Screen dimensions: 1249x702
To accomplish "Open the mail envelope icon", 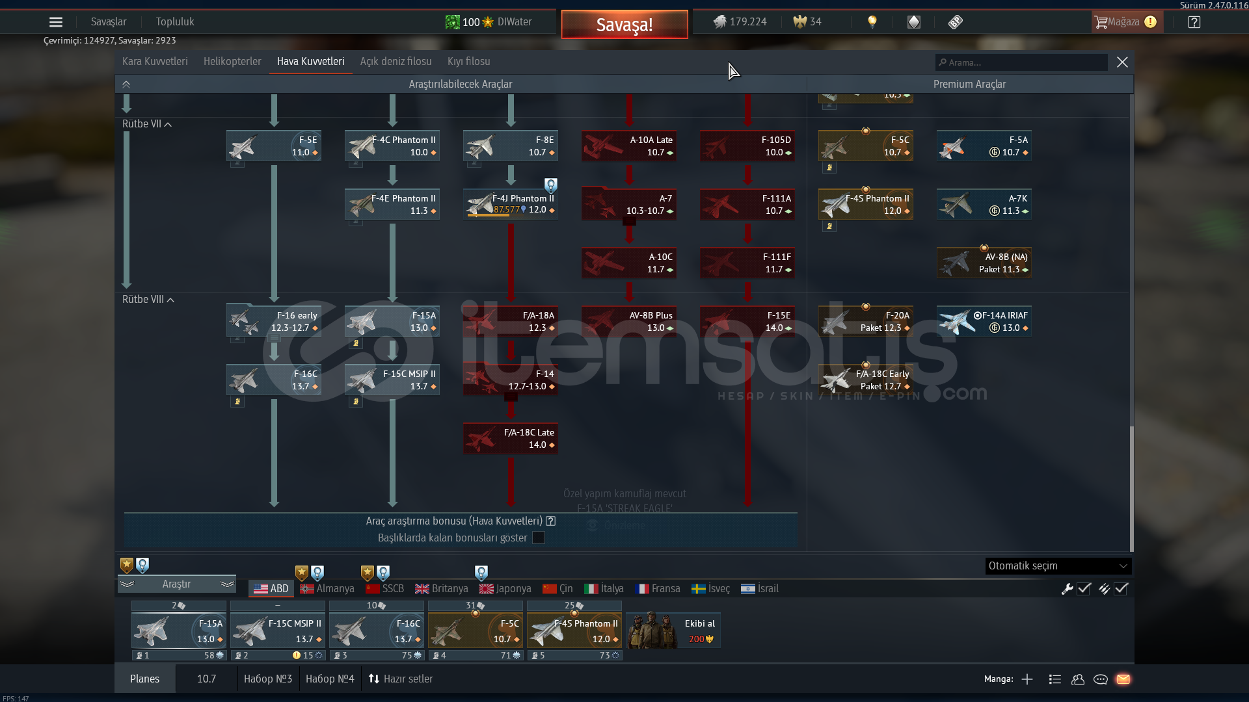I will 1123,679.
